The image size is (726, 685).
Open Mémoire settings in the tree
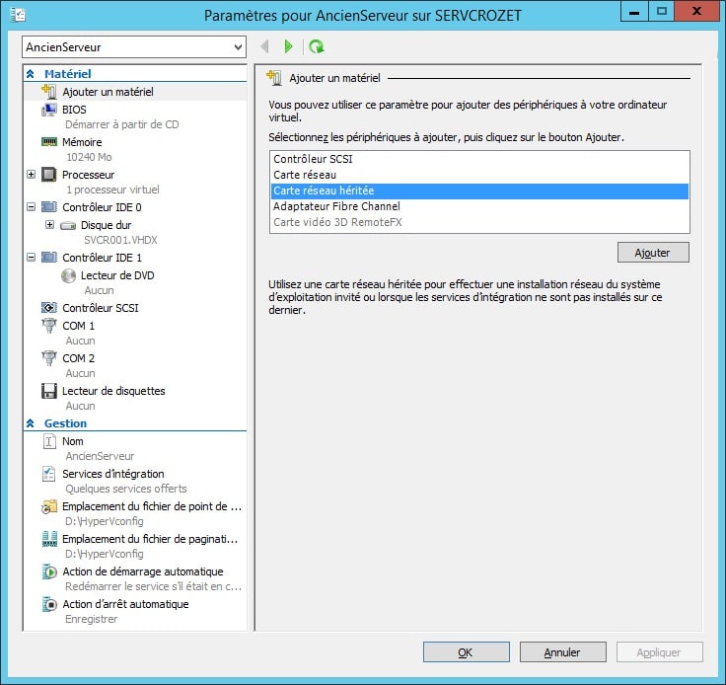click(82, 142)
